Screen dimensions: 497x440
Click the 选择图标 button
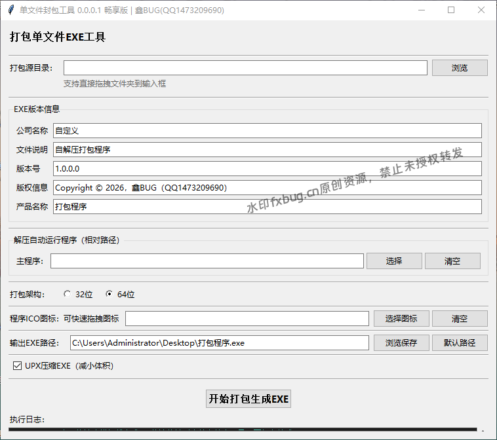[401, 318]
